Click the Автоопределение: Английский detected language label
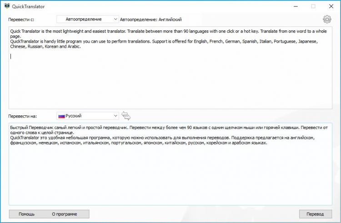 150,20
